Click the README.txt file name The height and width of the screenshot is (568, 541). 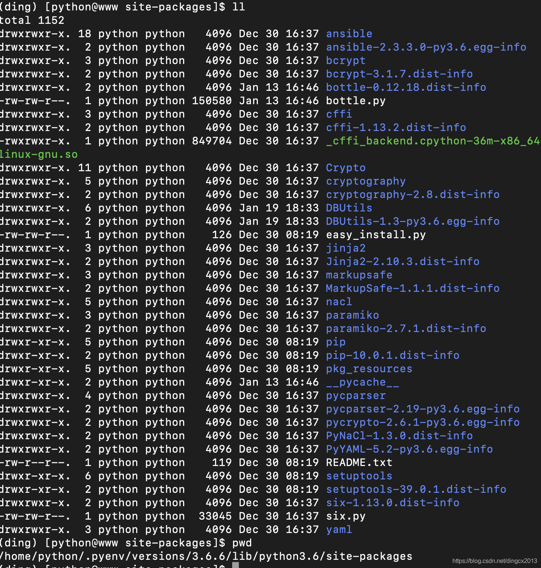pyautogui.click(x=359, y=463)
